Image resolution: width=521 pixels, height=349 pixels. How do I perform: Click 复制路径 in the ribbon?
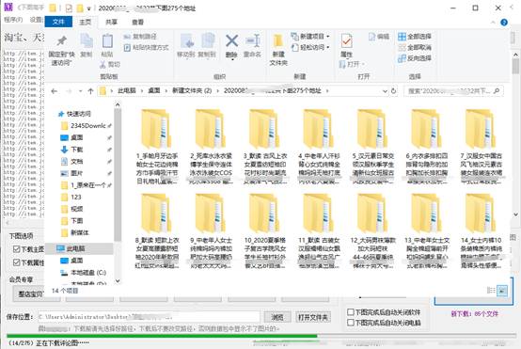point(140,37)
